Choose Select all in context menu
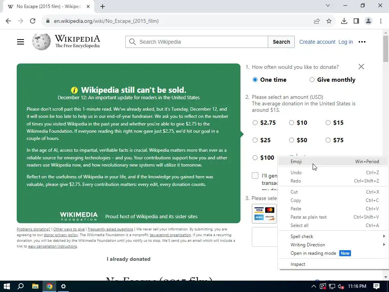The height and width of the screenshot is (292, 389). click(x=333, y=225)
